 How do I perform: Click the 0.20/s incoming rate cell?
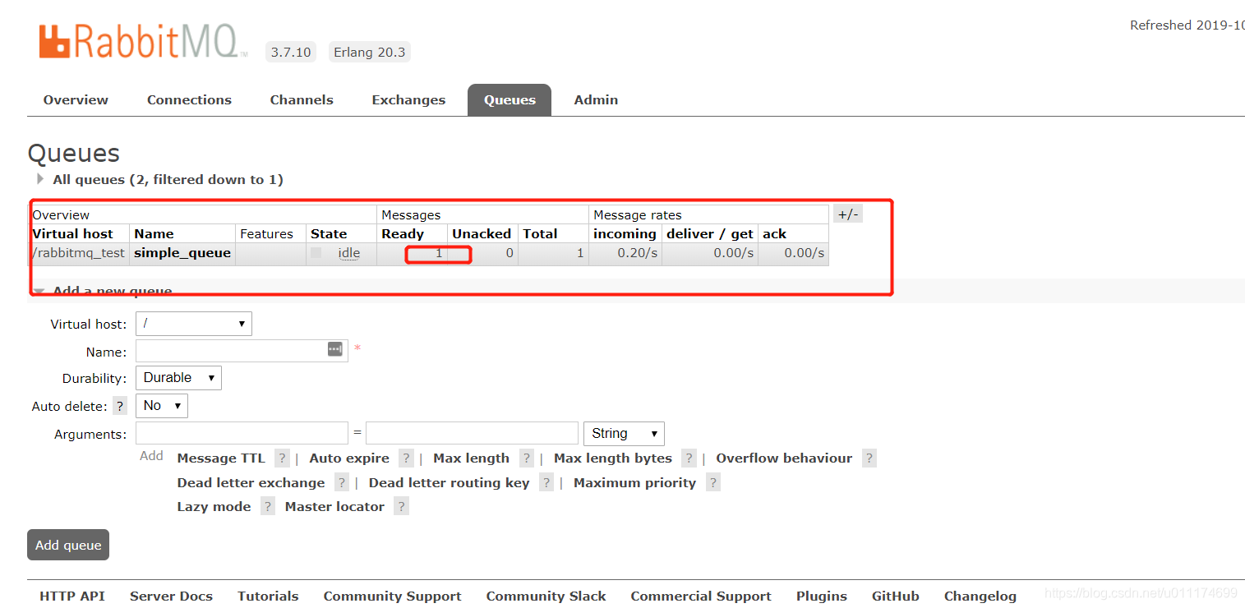[625, 253]
